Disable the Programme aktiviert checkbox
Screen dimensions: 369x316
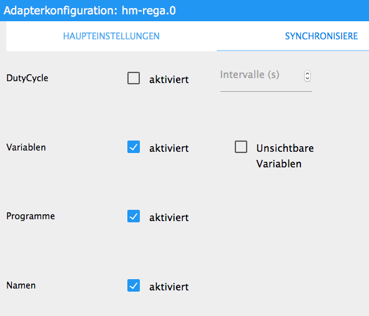click(x=134, y=216)
